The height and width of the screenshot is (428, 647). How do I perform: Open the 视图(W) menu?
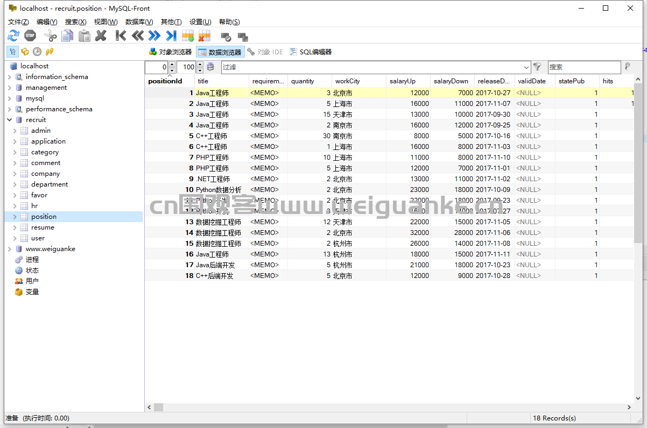[106, 22]
